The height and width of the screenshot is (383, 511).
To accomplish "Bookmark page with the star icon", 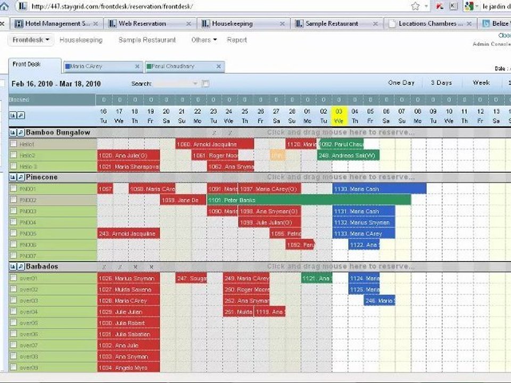I will click(415, 6).
